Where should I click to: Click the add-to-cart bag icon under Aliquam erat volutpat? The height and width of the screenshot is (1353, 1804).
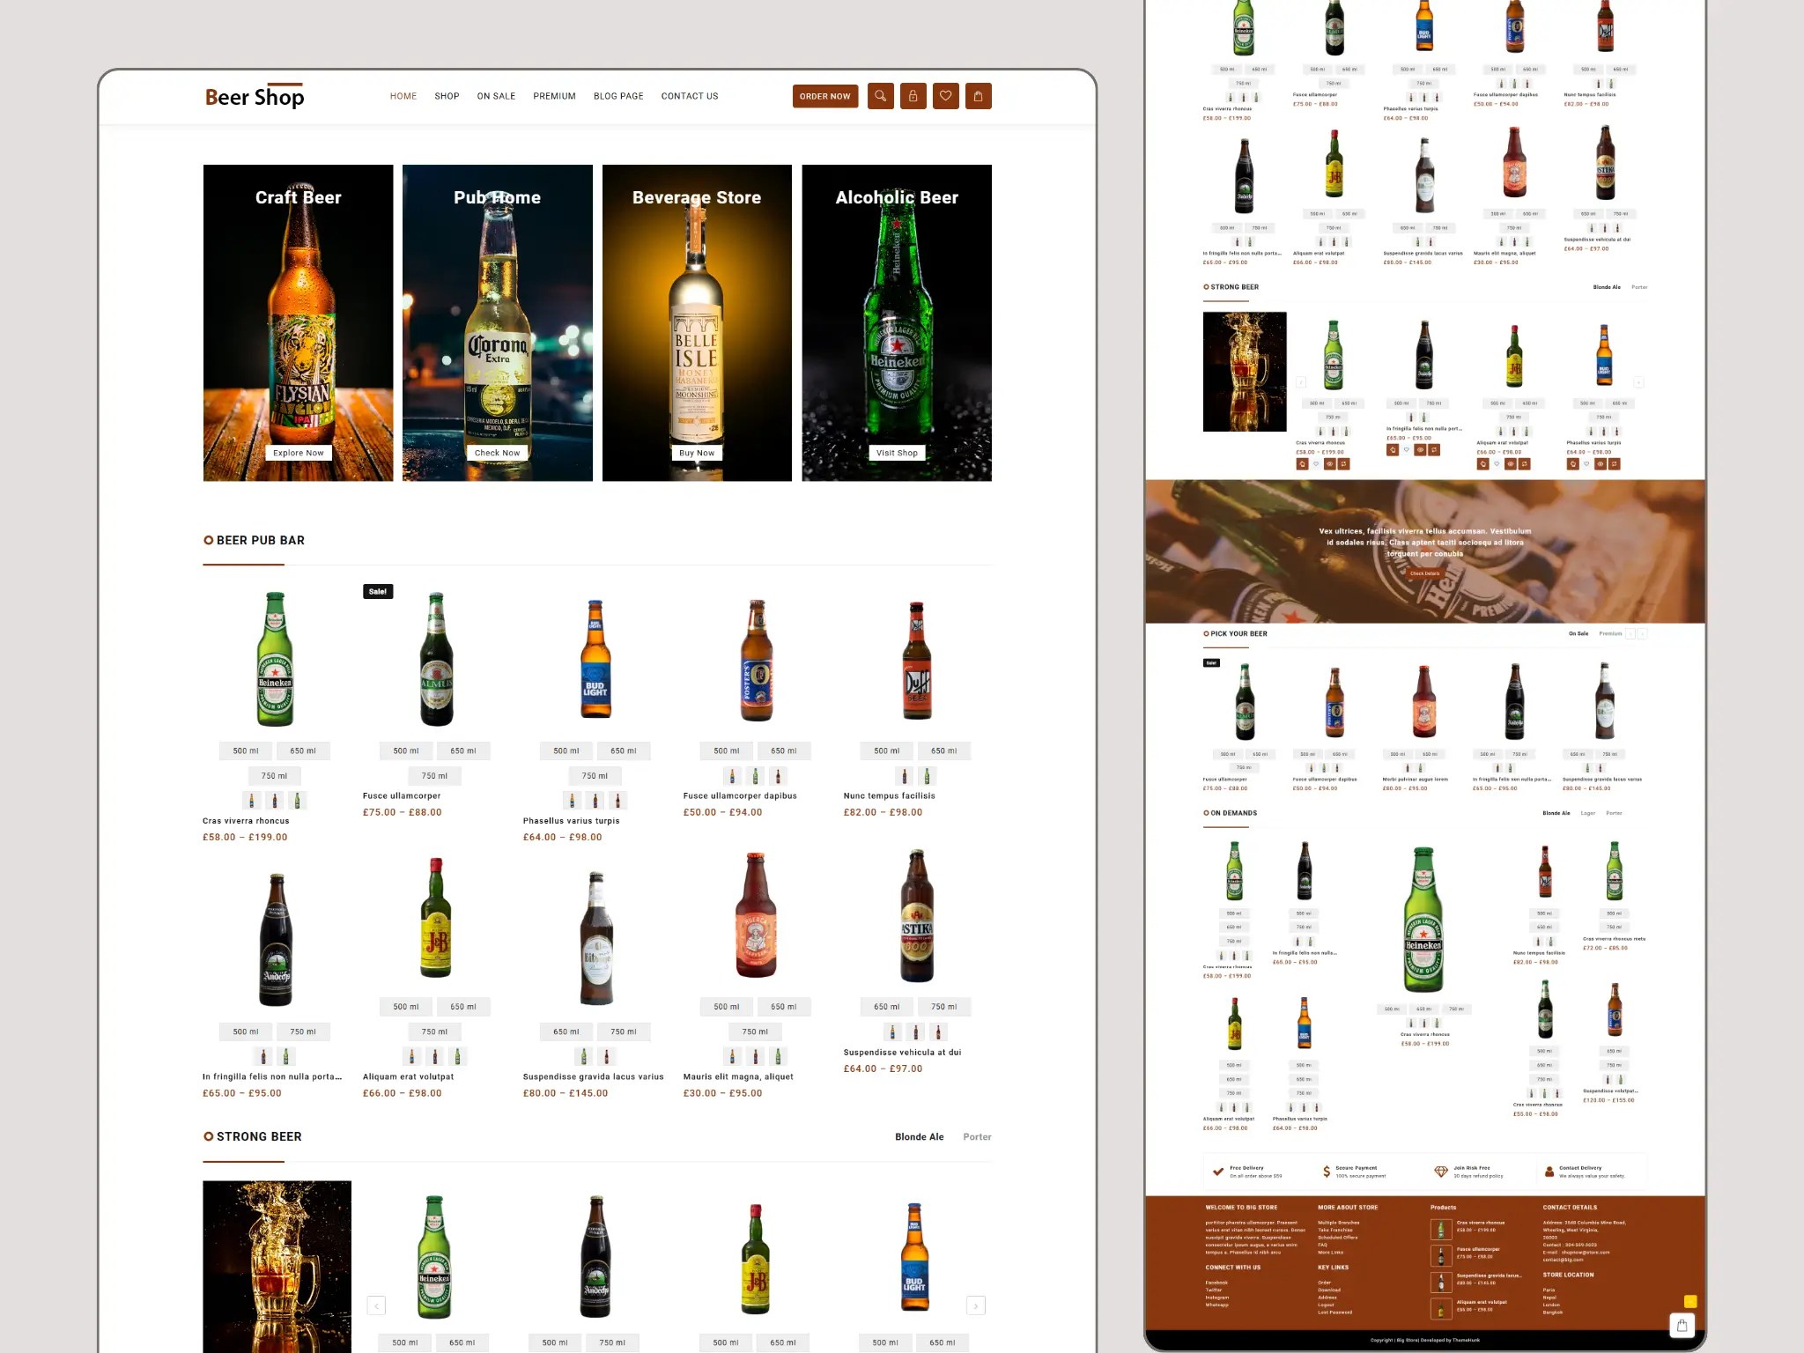1482,463
